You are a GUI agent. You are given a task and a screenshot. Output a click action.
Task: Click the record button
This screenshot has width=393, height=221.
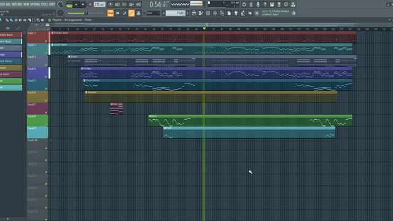pyautogui.click(x=90, y=4)
